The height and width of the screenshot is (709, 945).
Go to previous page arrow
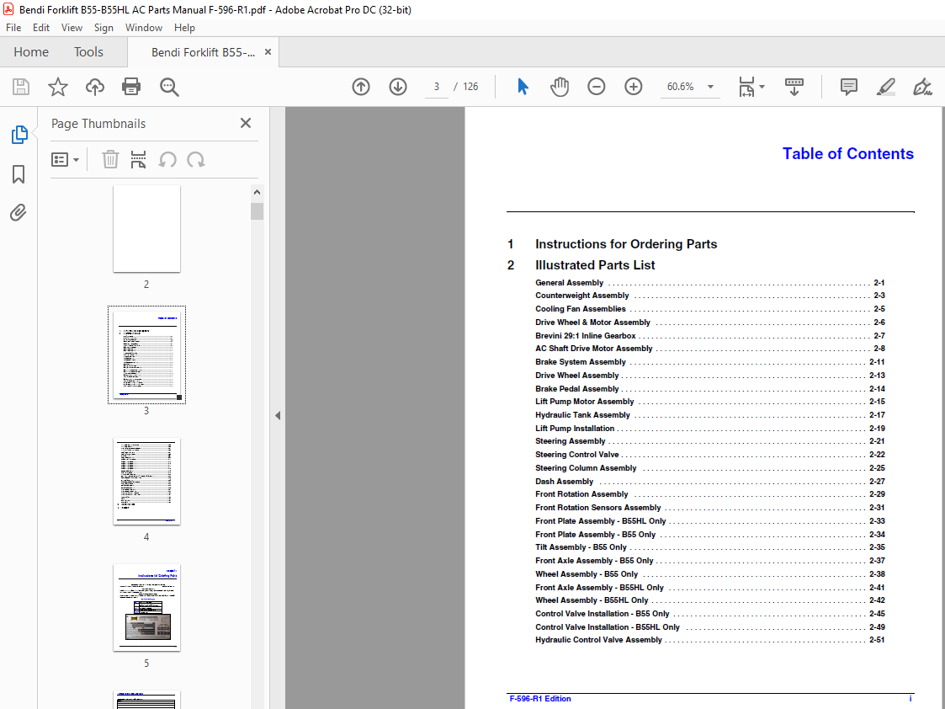(x=361, y=87)
